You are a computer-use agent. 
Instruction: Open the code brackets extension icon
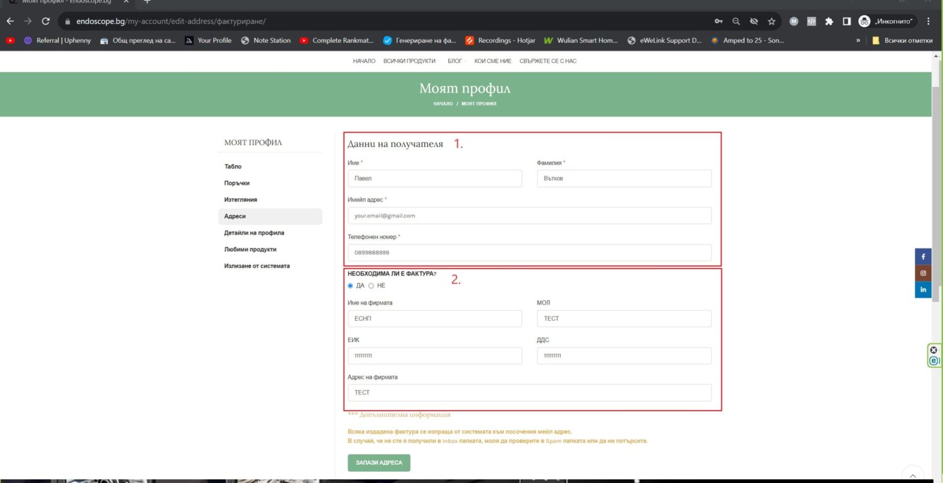pyautogui.click(x=811, y=21)
